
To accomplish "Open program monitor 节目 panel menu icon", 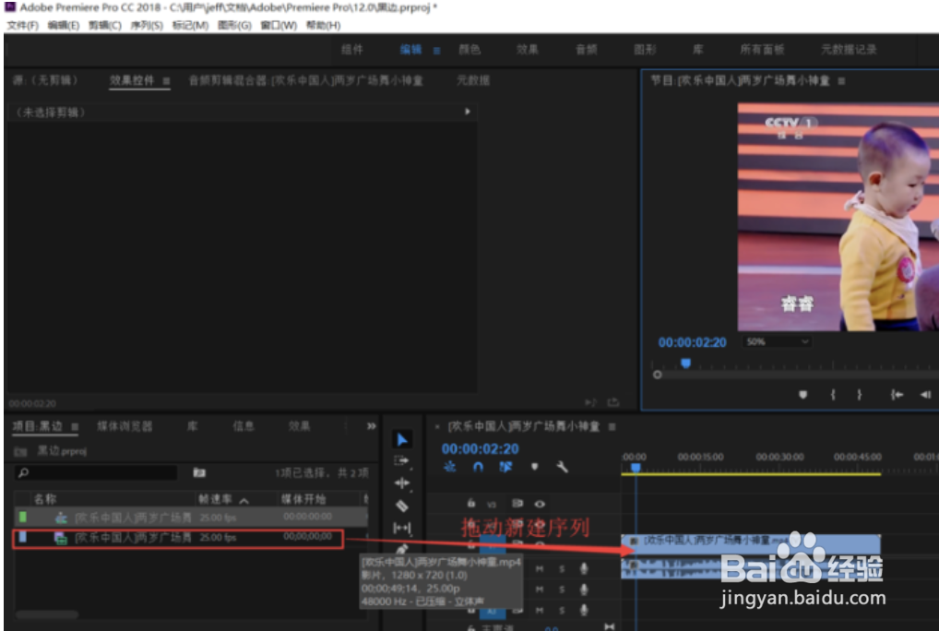I will click(841, 81).
